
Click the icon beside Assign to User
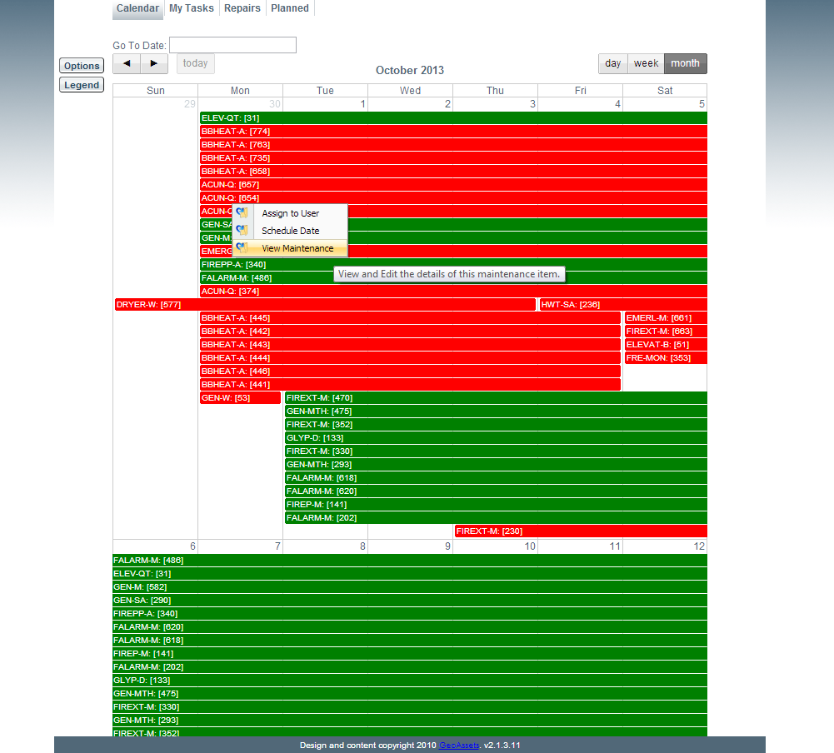tap(242, 212)
